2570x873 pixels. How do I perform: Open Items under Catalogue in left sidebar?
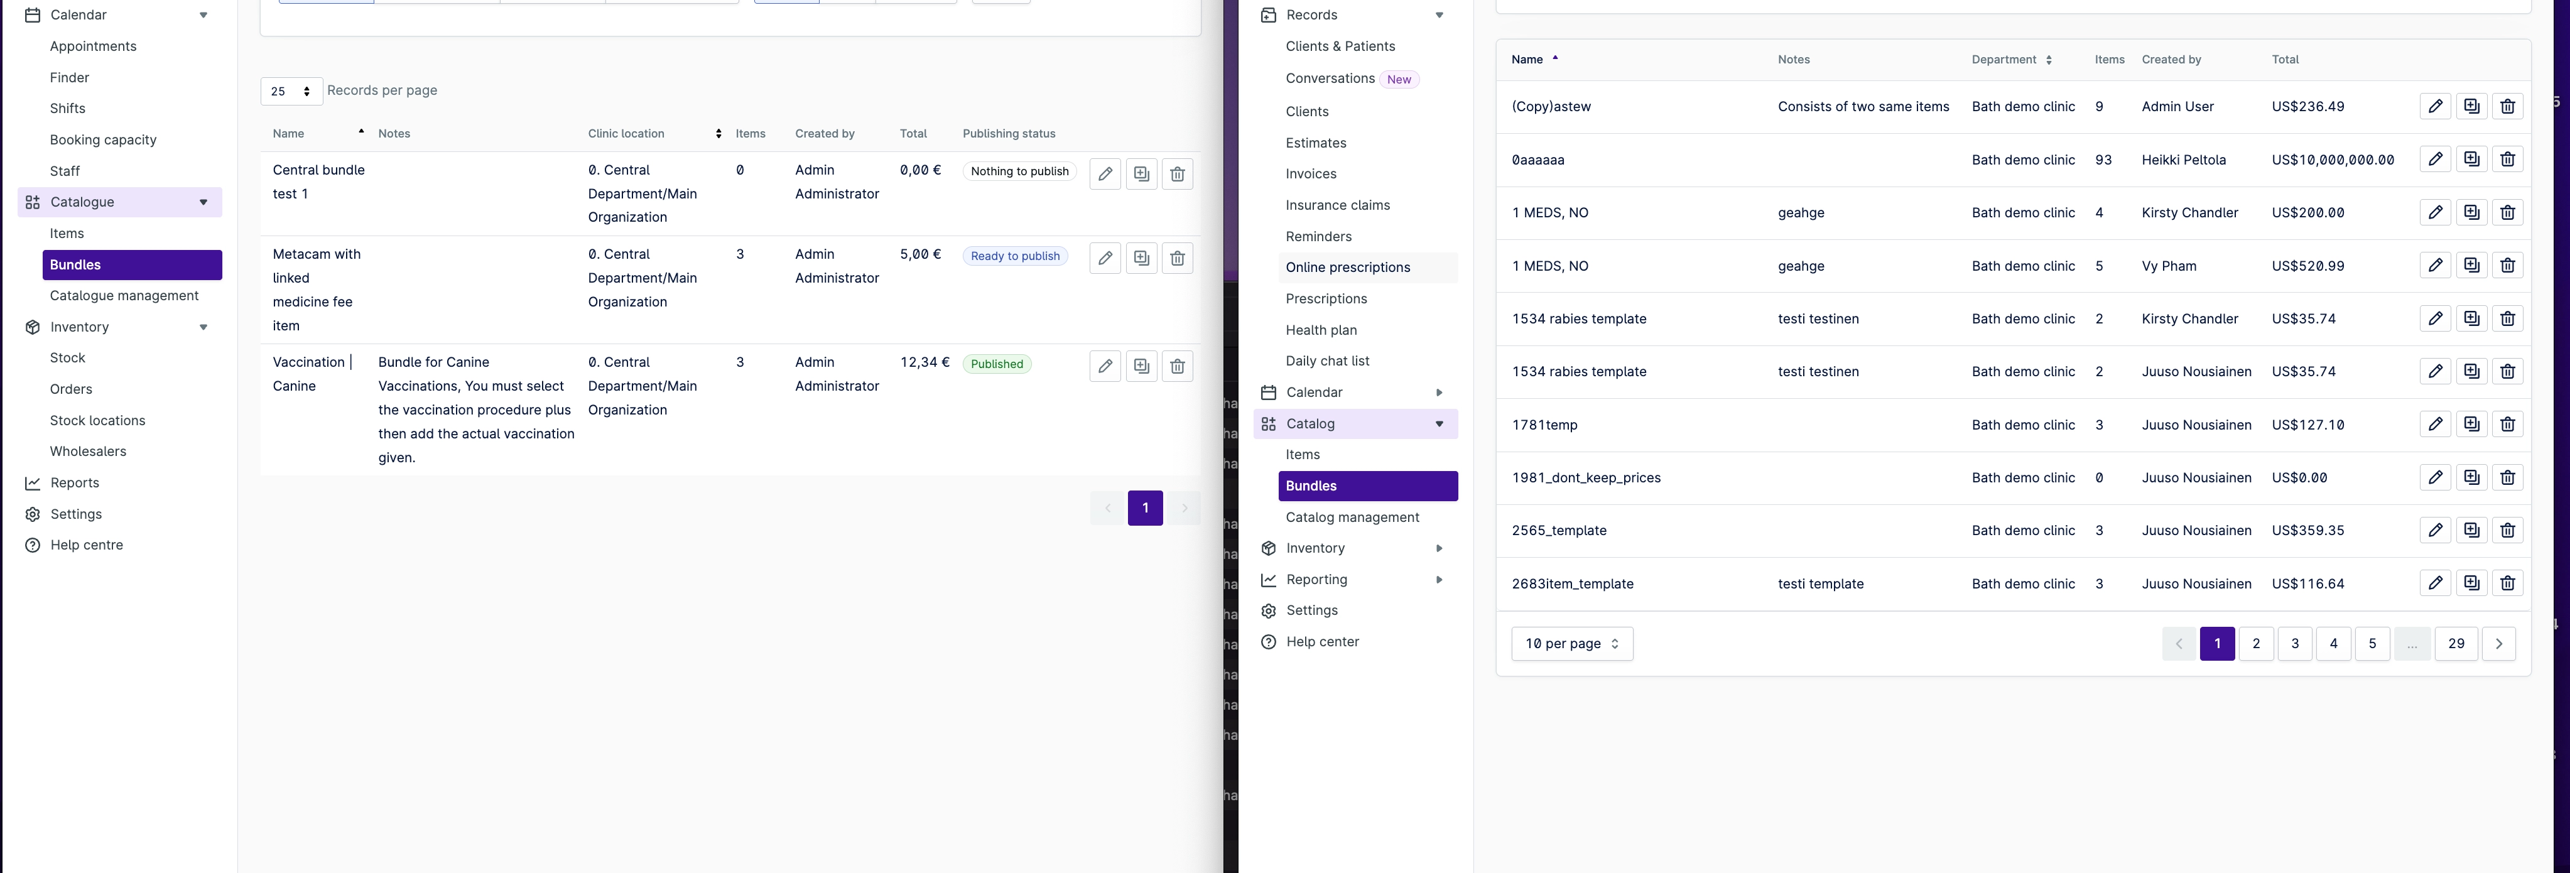point(67,234)
